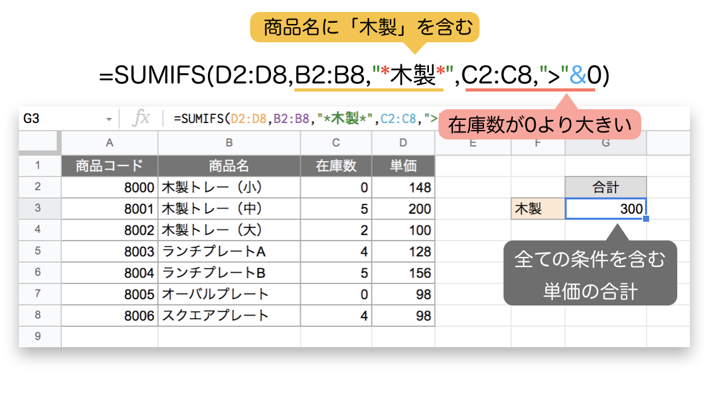Select cell with product code 8006
The image size is (724, 409).
pos(109,316)
